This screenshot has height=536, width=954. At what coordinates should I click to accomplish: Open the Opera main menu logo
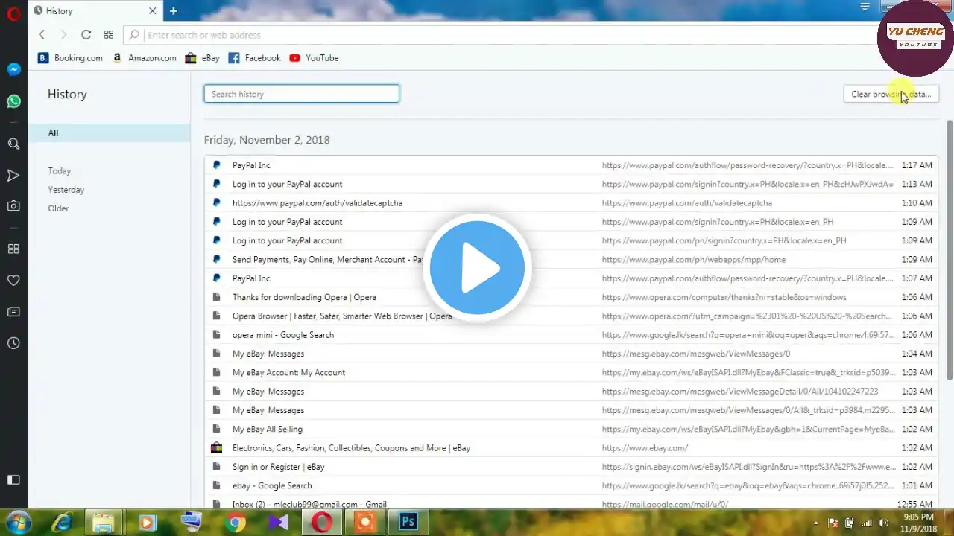pos(13,13)
